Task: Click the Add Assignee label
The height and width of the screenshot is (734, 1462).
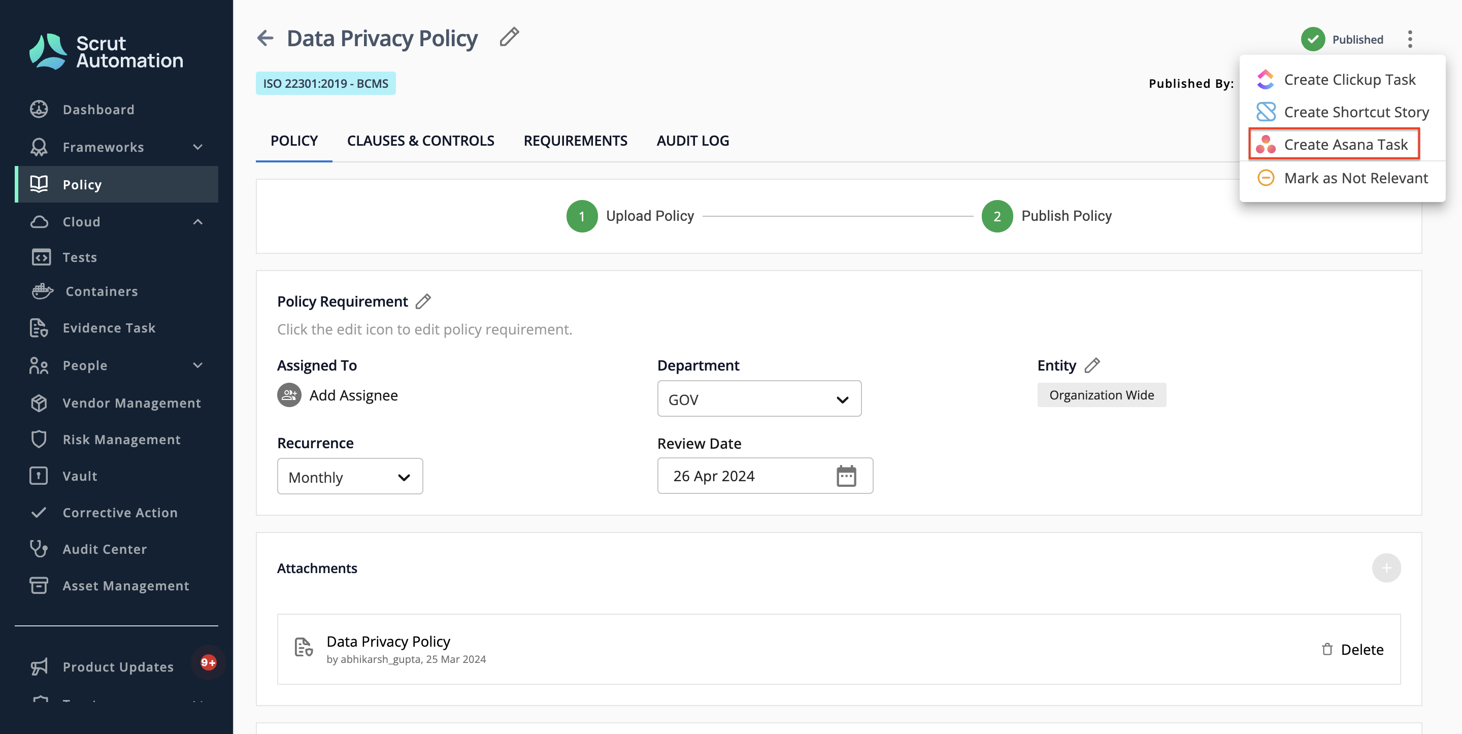Action: click(x=353, y=395)
